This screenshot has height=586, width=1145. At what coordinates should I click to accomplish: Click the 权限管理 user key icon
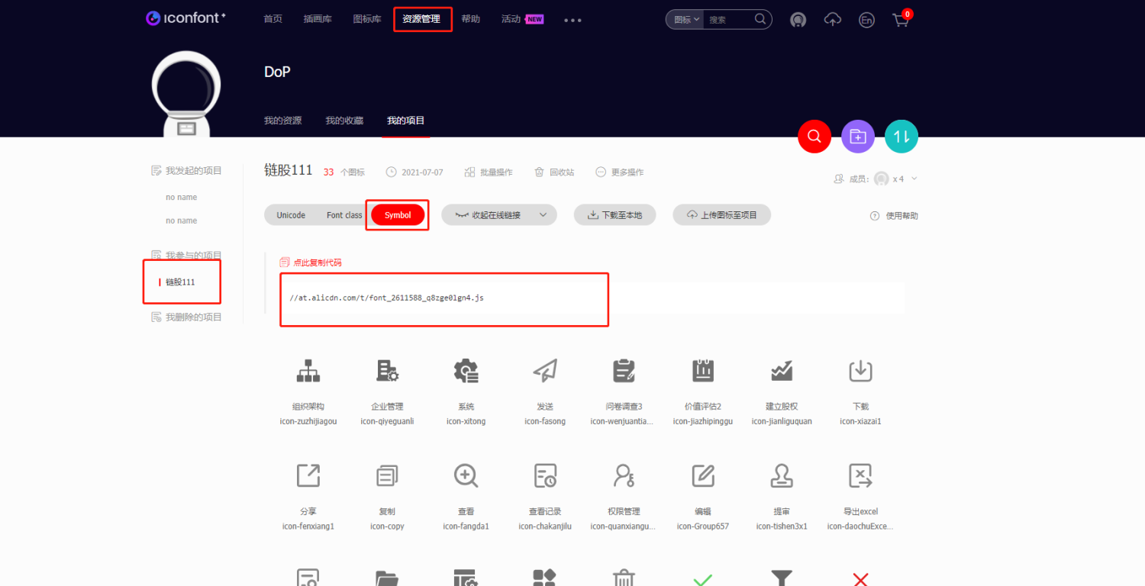click(x=624, y=475)
